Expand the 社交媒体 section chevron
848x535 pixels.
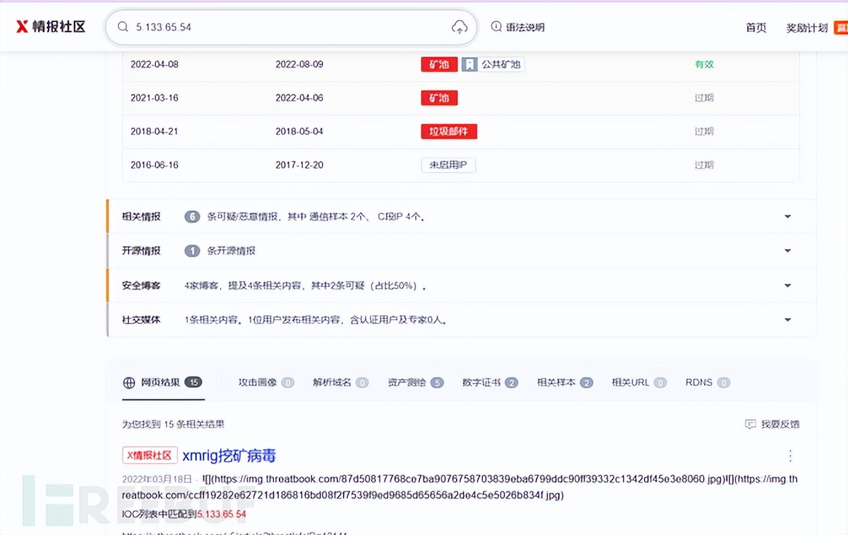coord(787,319)
